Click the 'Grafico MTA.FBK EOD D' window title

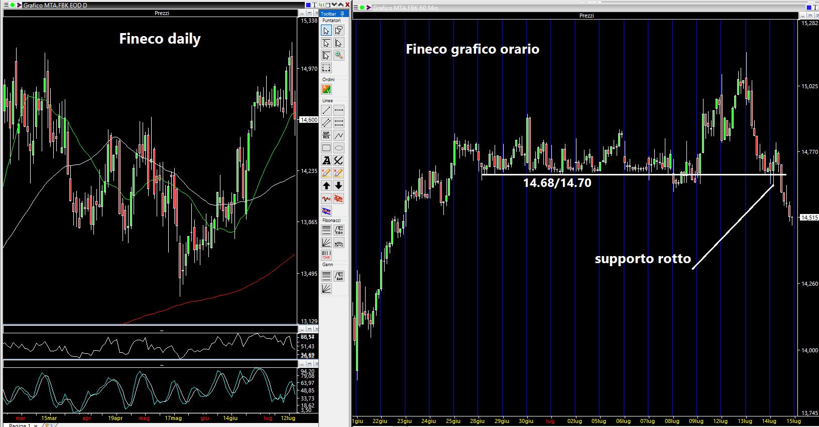(x=55, y=6)
